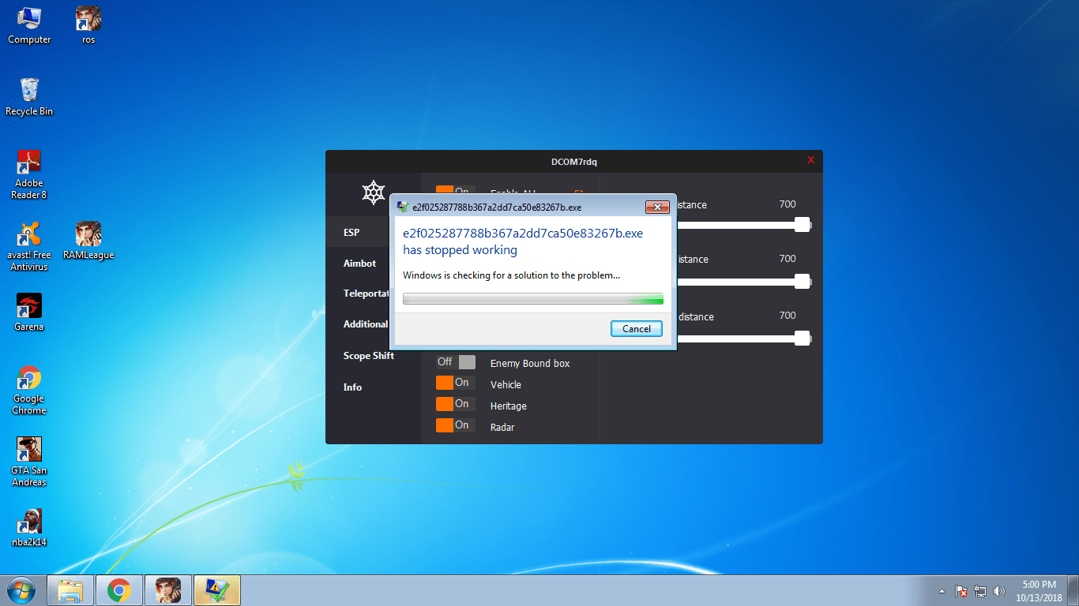Open the Action Center flag icon

coord(961,590)
